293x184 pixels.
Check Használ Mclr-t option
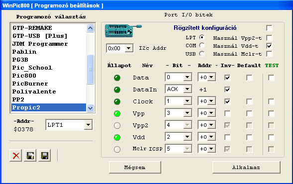pyautogui.click(x=269, y=54)
